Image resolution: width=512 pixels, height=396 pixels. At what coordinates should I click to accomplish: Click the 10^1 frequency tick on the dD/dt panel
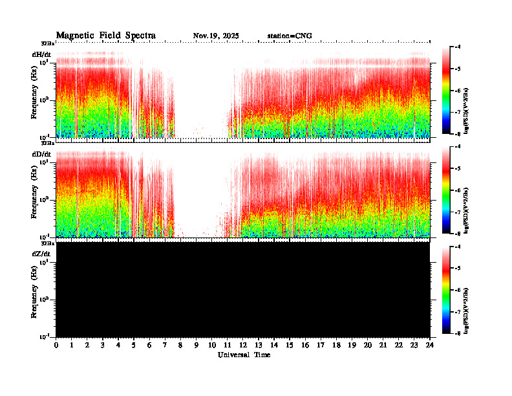pyautogui.click(x=45, y=162)
